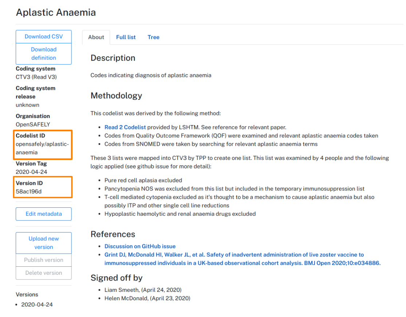
Task: Click the Publish version button
Action: (x=43, y=260)
